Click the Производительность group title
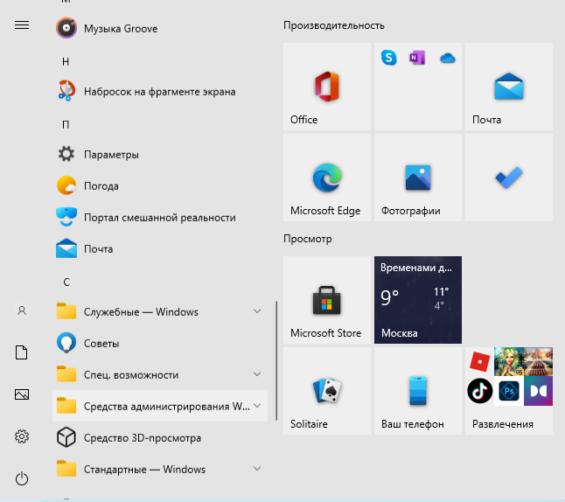The height and width of the screenshot is (502, 565). tap(334, 26)
